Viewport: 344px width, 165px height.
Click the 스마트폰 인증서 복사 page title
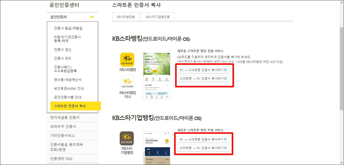(x=136, y=5)
